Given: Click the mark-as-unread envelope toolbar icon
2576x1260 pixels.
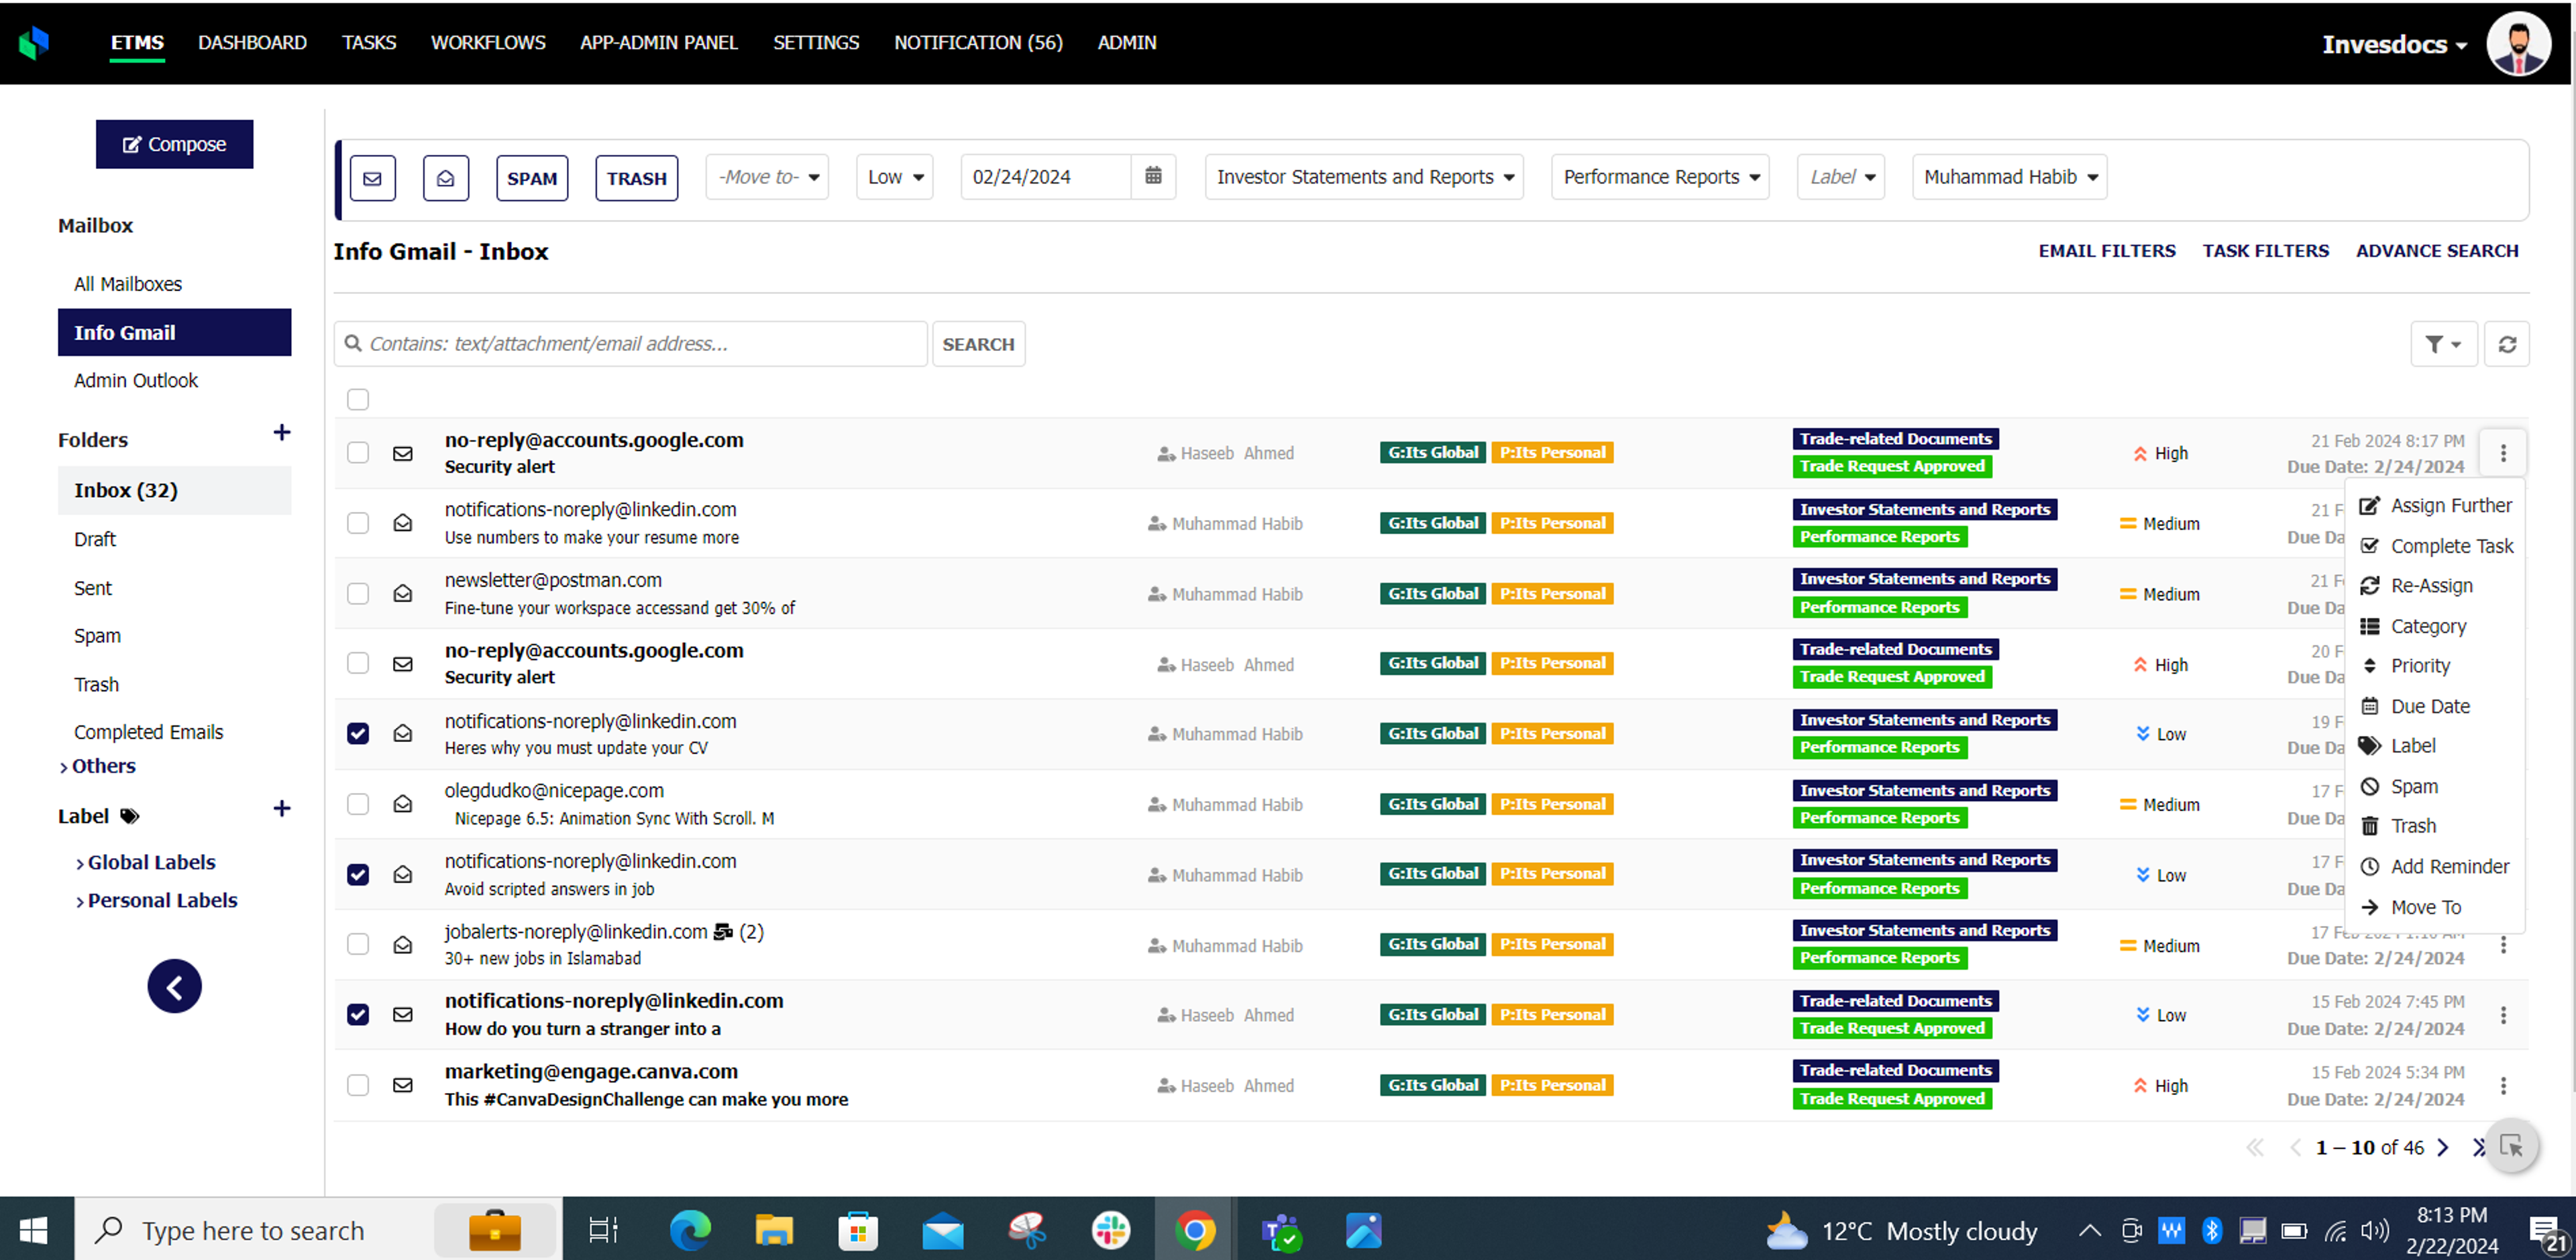Looking at the screenshot, I should (372, 178).
